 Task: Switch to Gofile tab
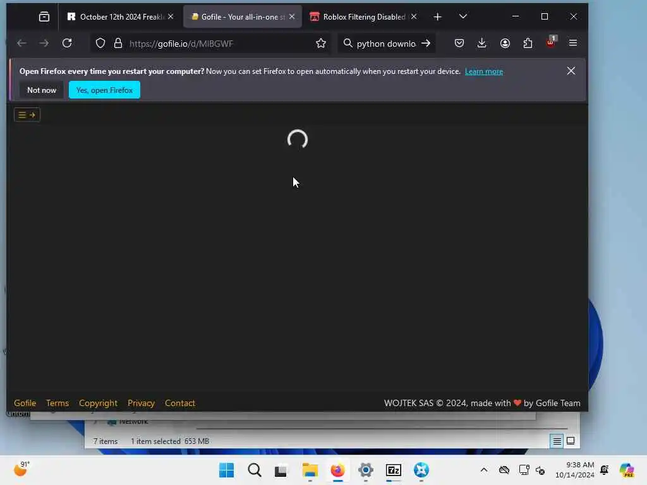coord(243,16)
